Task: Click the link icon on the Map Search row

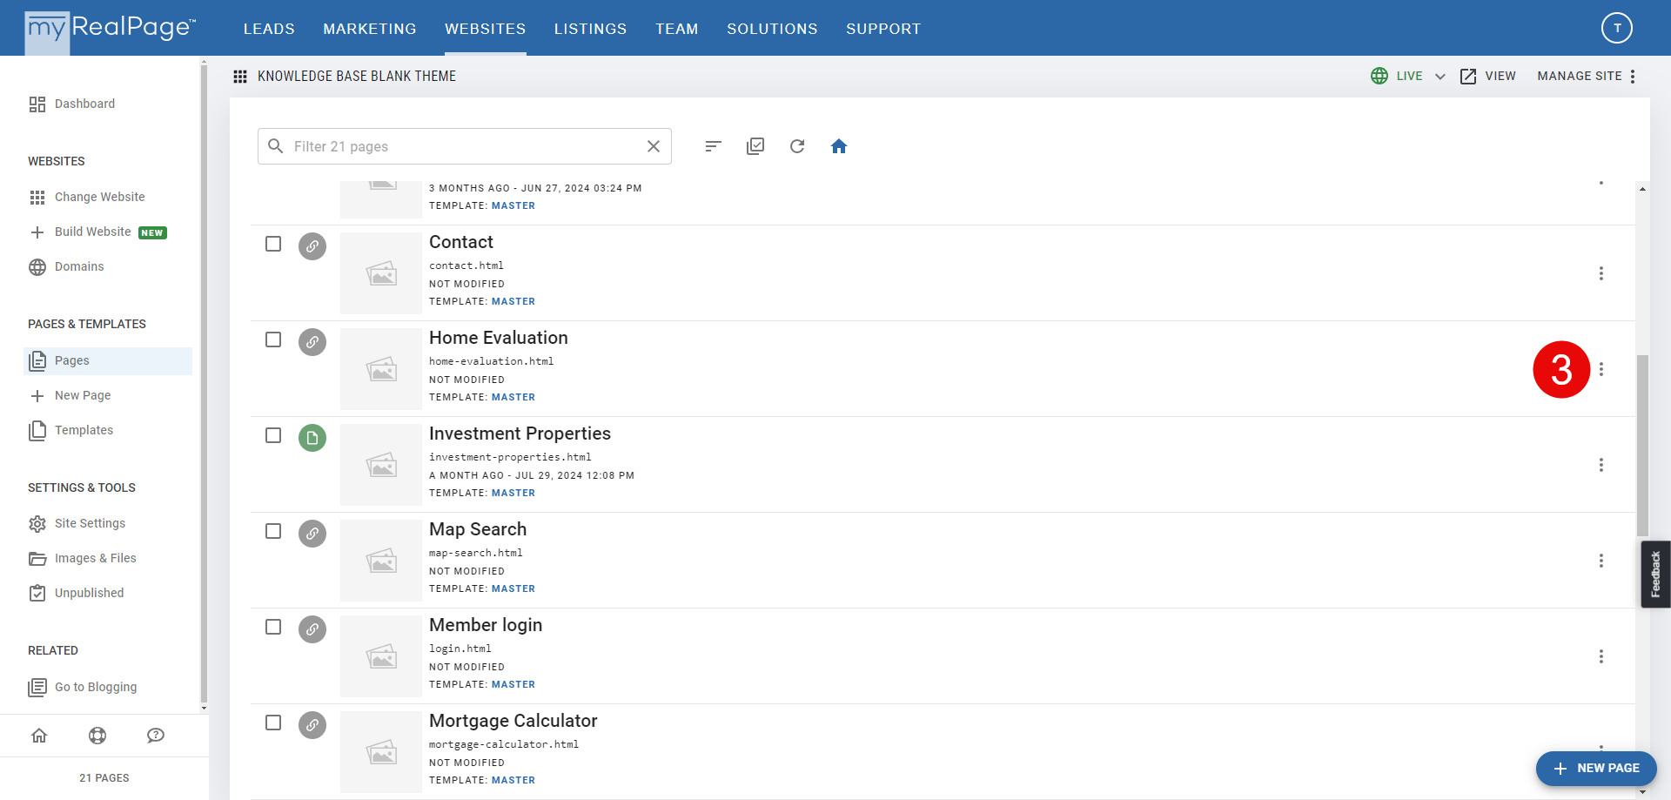Action: (312, 534)
